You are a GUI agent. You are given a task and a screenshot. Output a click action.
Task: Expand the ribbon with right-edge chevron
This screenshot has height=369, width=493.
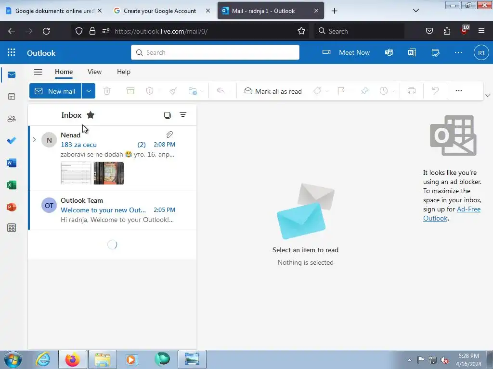click(x=488, y=96)
